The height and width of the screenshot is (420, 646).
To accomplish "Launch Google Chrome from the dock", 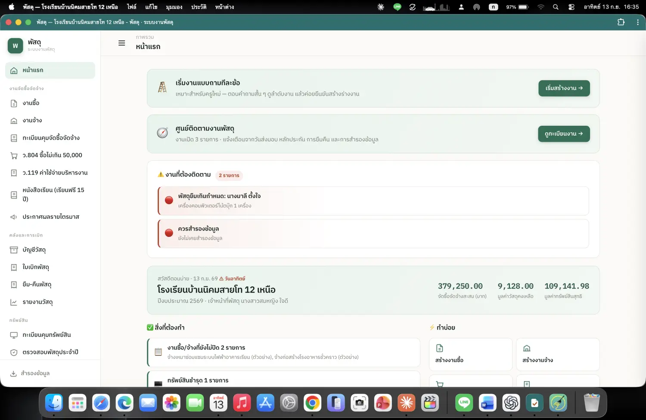I will point(312,403).
